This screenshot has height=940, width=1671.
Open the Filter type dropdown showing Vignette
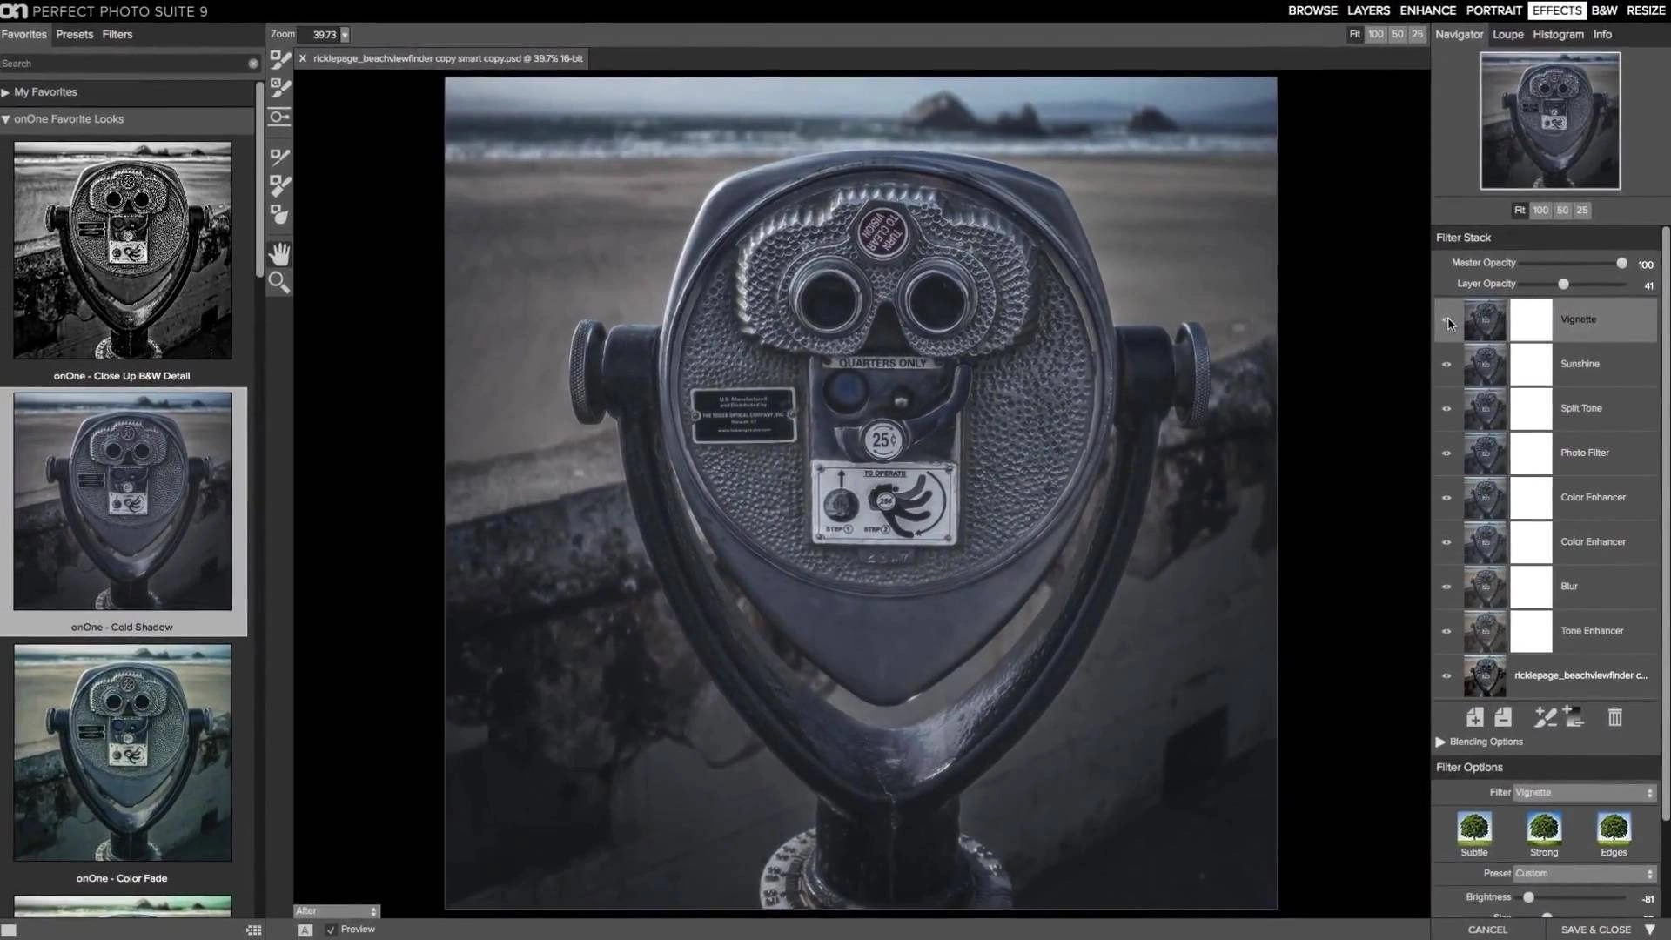[x=1584, y=792]
